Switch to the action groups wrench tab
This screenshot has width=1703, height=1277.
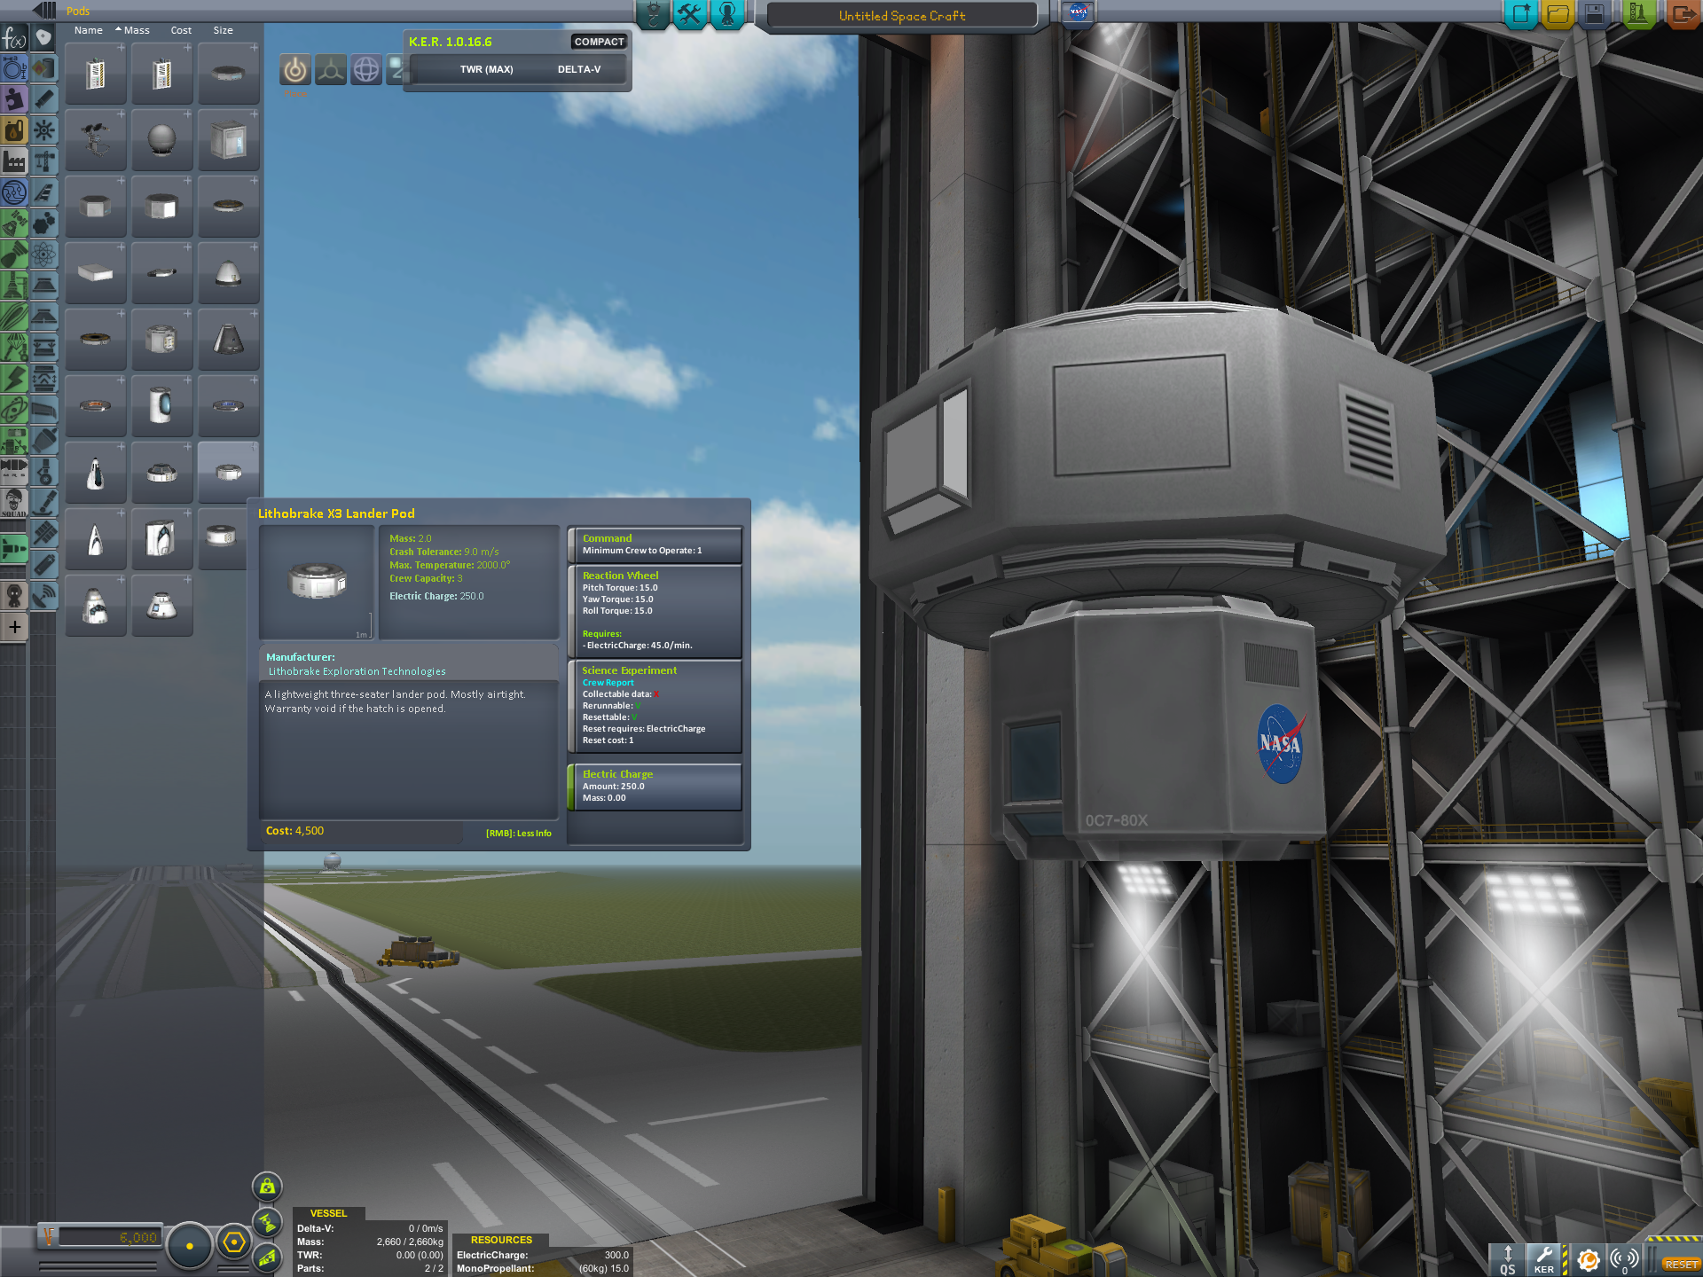pos(689,14)
